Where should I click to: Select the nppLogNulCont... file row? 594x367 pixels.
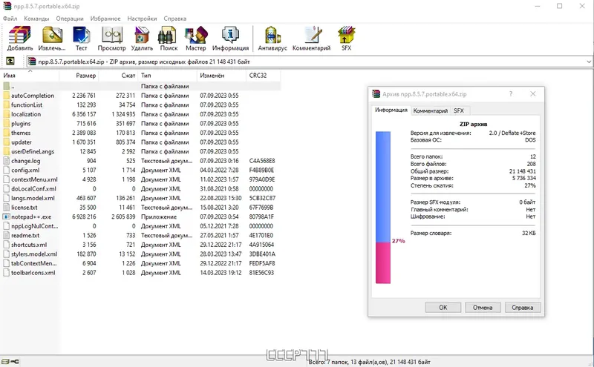[141, 226]
